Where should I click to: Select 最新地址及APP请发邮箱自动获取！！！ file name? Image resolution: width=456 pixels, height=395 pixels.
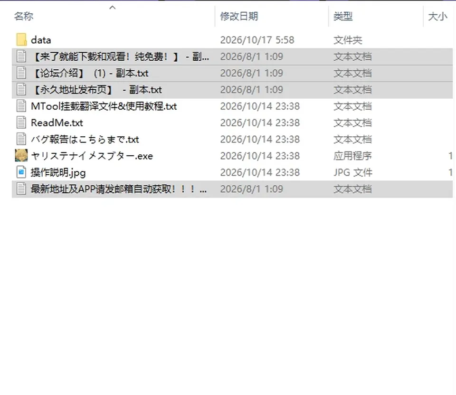coord(119,189)
